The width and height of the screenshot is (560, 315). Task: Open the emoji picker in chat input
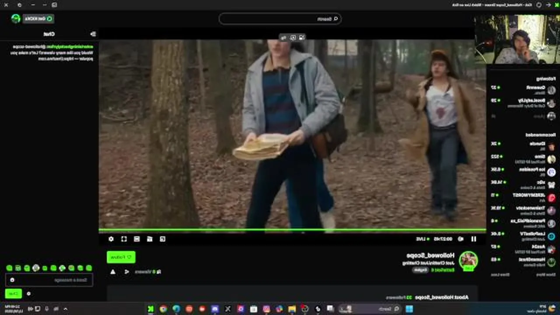point(12,280)
